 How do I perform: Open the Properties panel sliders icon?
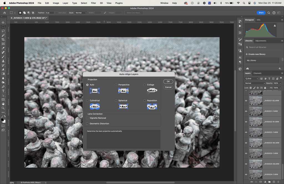click(240, 33)
